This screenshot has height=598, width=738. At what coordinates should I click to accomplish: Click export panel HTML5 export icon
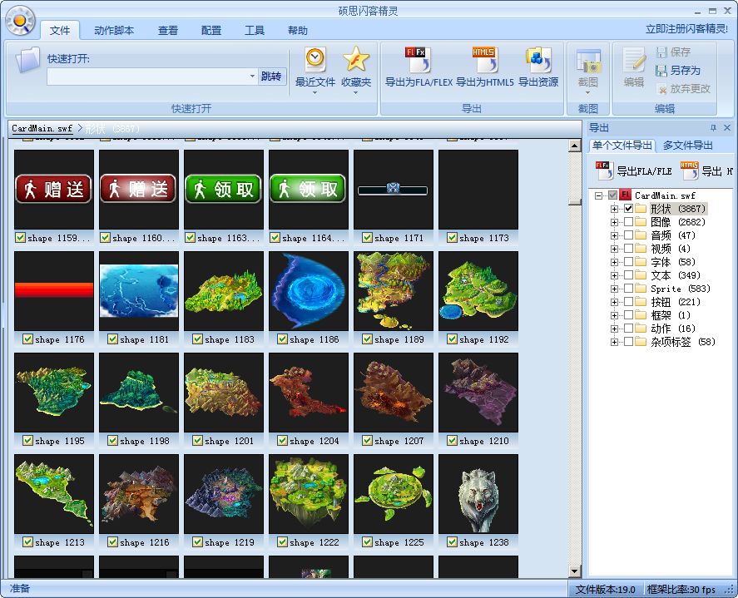point(690,171)
